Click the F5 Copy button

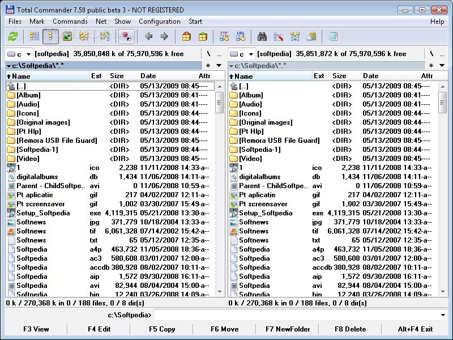162,329
